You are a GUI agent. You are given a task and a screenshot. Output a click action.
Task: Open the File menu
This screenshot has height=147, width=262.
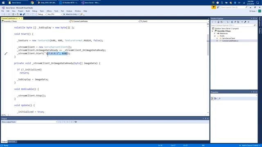click(x=2, y=11)
